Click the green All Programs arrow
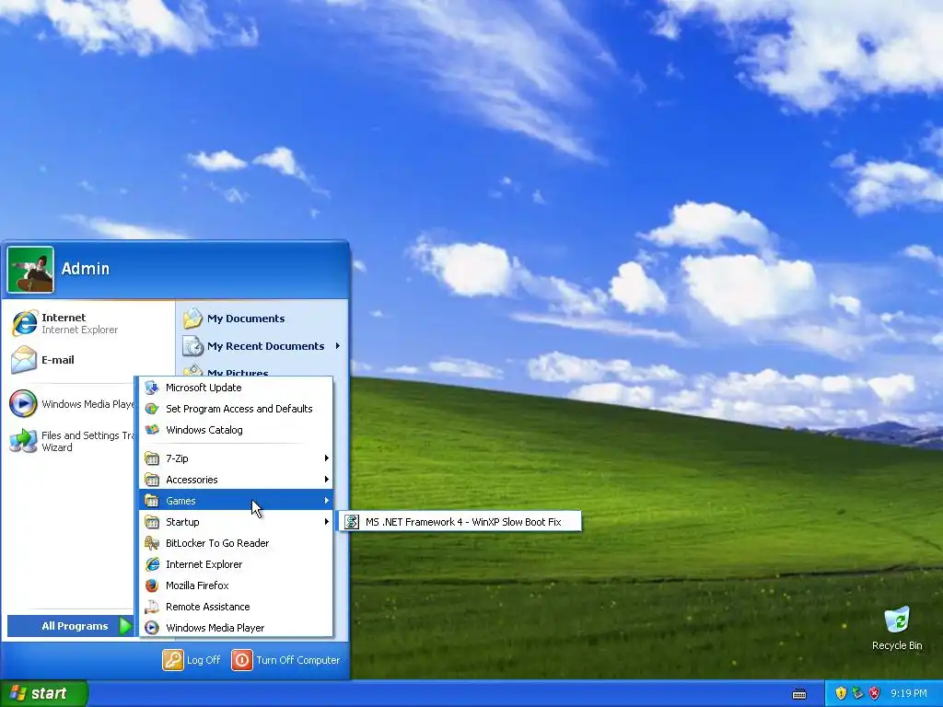Screen dimensions: 943x707 tap(125, 626)
